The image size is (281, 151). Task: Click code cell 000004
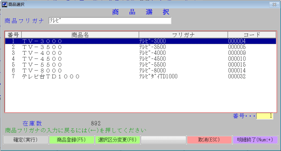pos(237,41)
